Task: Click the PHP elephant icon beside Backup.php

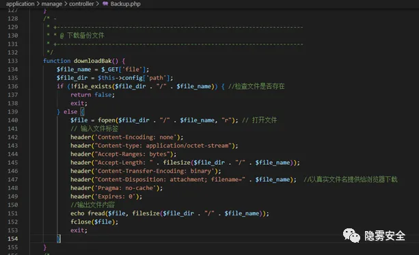Action: coord(105,3)
